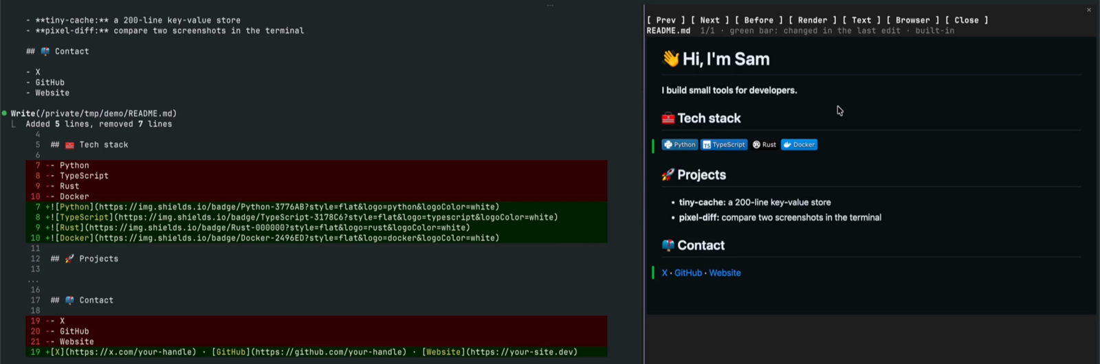Click the rocket emoji beside Projects heading in preview
The height and width of the screenshot is (364, 1100).
(x=668, y=174)
